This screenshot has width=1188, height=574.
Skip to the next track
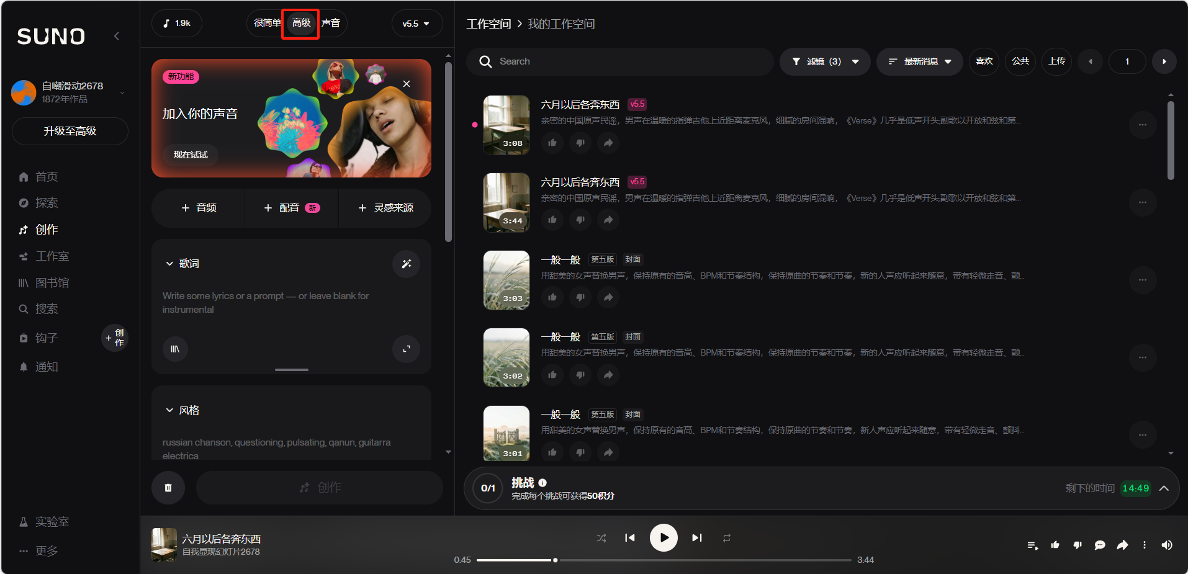[697, 538]
